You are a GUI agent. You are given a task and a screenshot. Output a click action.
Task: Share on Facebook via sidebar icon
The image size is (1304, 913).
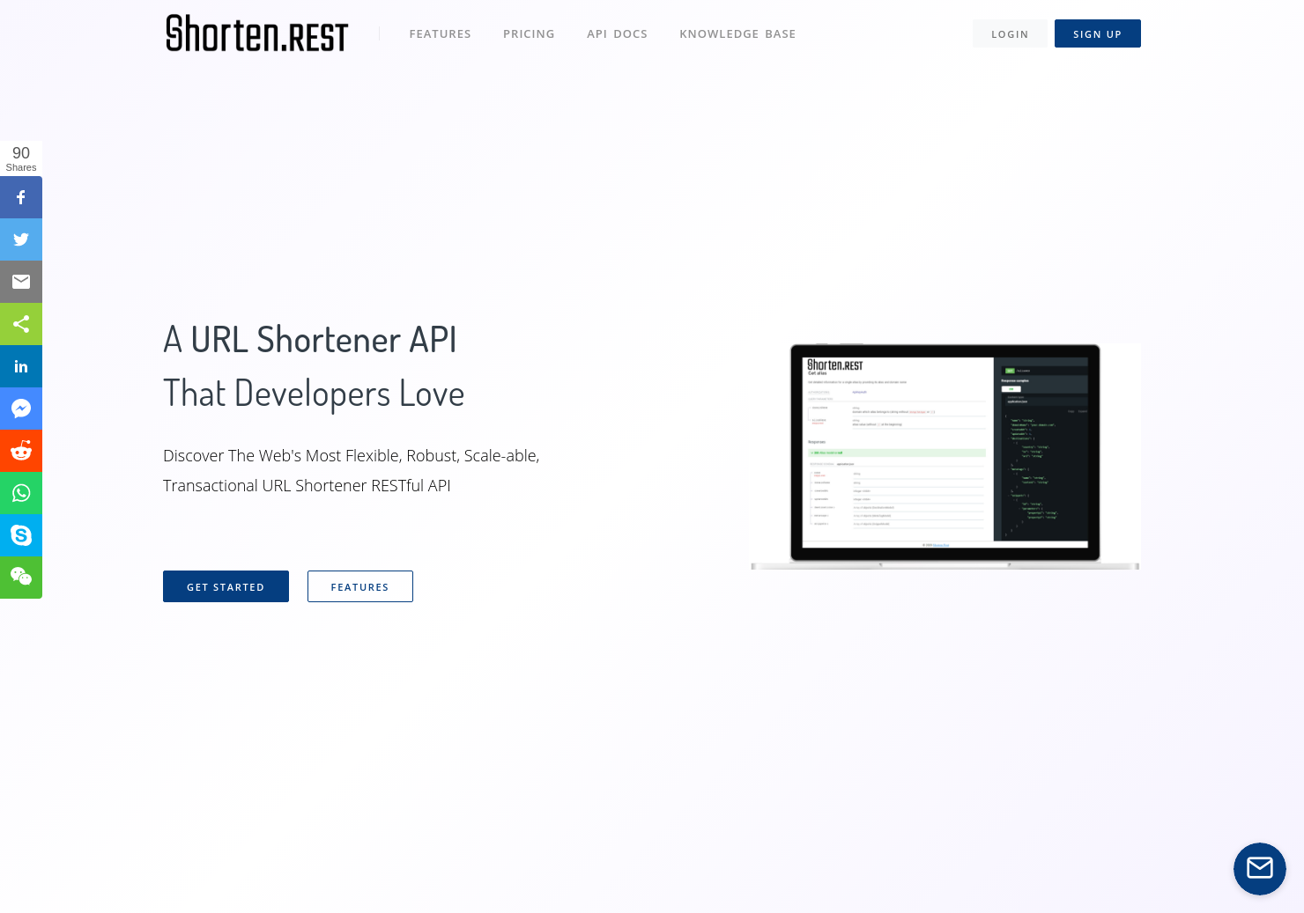click(21, 197)
